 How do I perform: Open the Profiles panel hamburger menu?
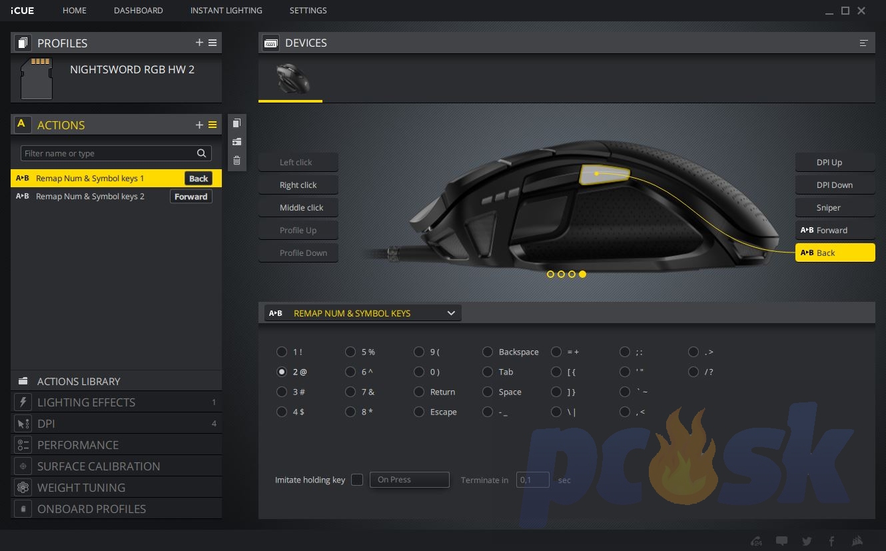coord(213,43)
